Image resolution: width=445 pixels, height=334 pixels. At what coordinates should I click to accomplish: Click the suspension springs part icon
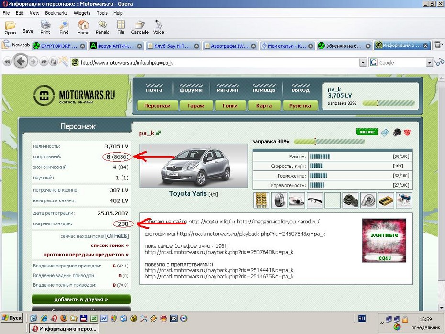261,200
